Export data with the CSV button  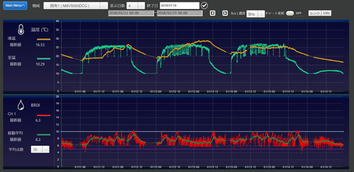pos(326,13)
